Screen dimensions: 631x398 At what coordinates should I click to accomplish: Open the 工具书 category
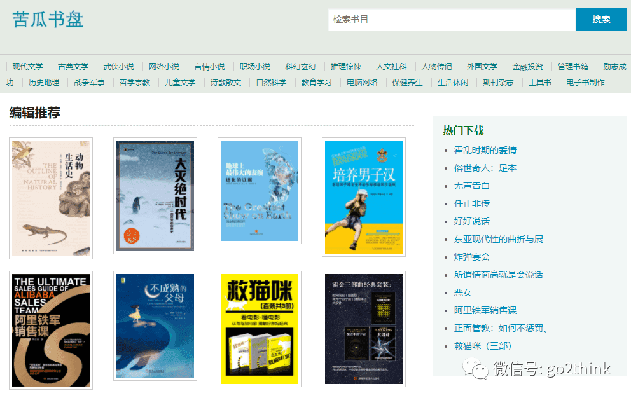pos(540,83)
